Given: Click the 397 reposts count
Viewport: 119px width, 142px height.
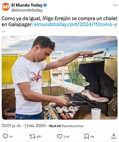Looking at the screenshot, I should click(x=39, y=137).
